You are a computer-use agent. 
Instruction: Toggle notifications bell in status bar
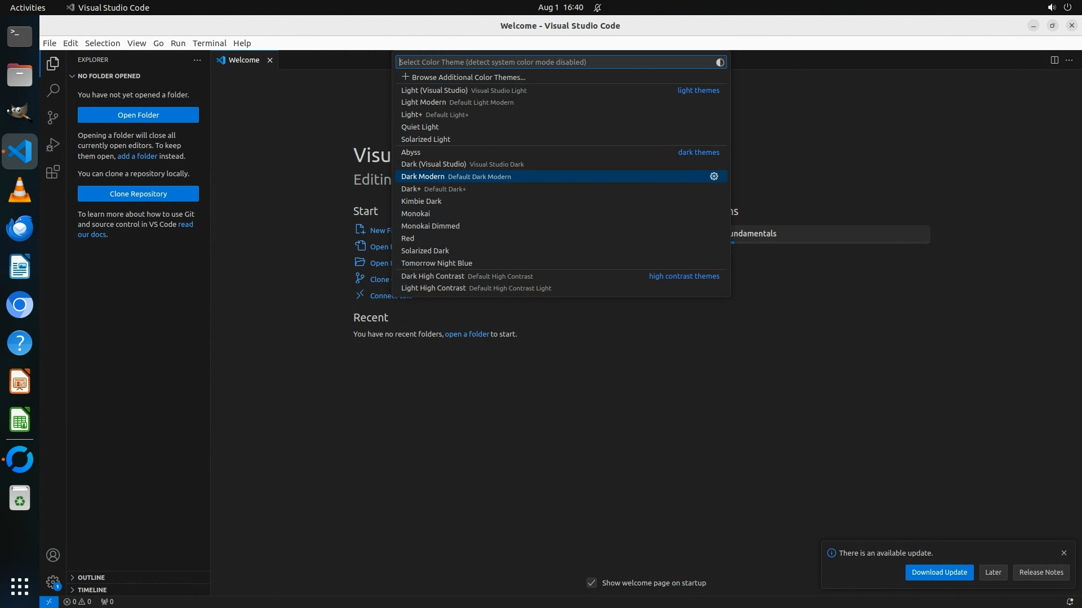pos(1070,601)
